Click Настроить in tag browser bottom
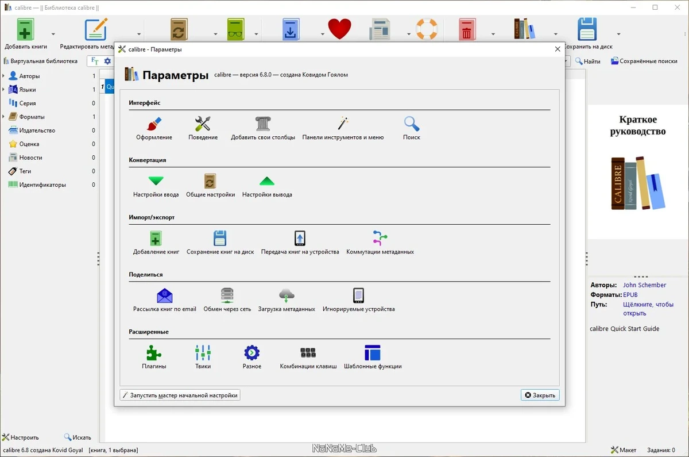 20,437
